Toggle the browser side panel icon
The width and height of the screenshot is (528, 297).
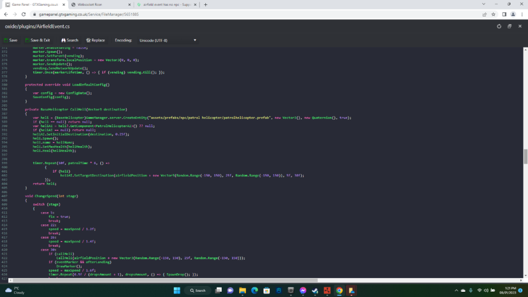pos(504,14)
